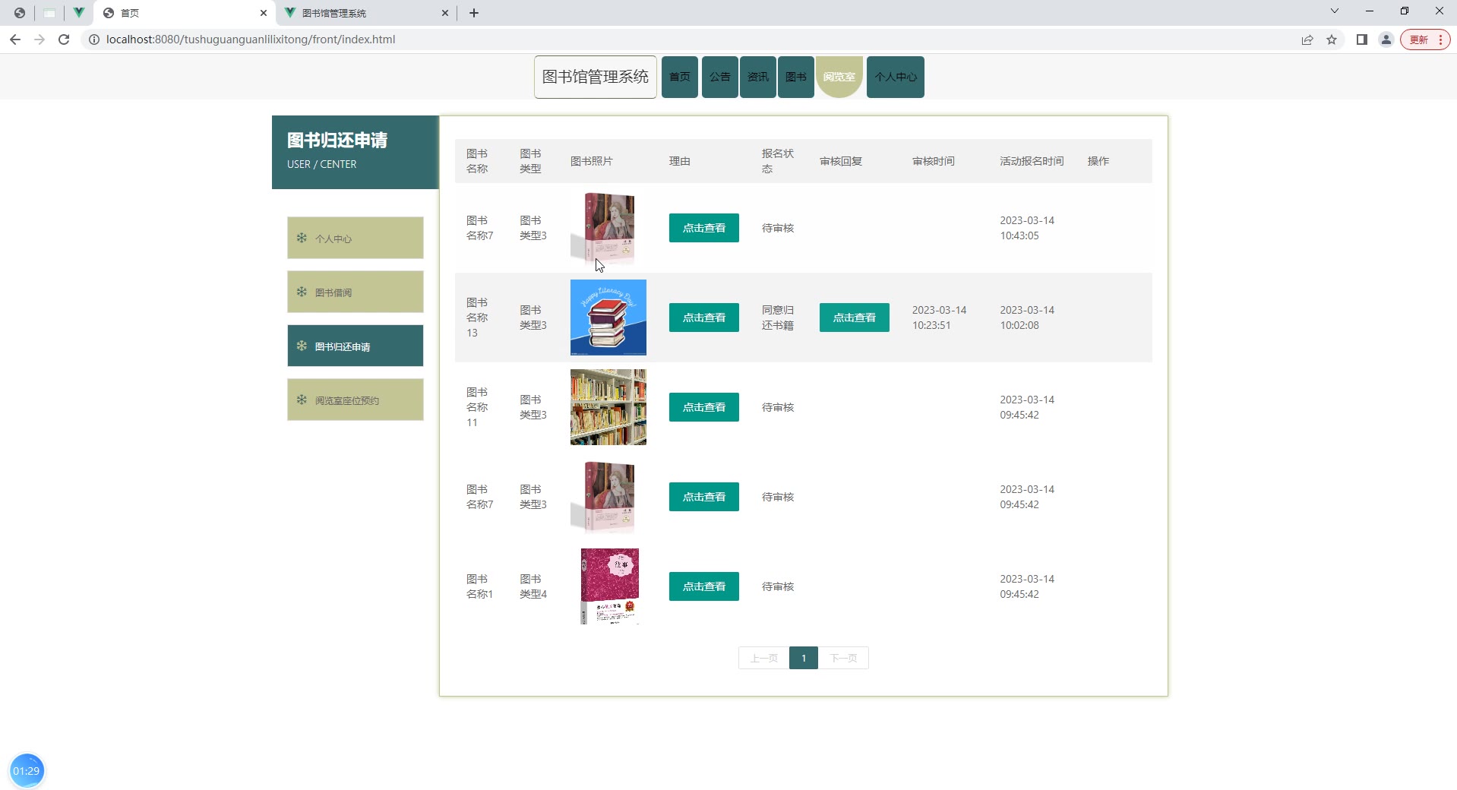Switch to the 图书馆管理系统 browser tab
Image resolution: width=1457 pixels, height=790 pixels.
[366, 13]
